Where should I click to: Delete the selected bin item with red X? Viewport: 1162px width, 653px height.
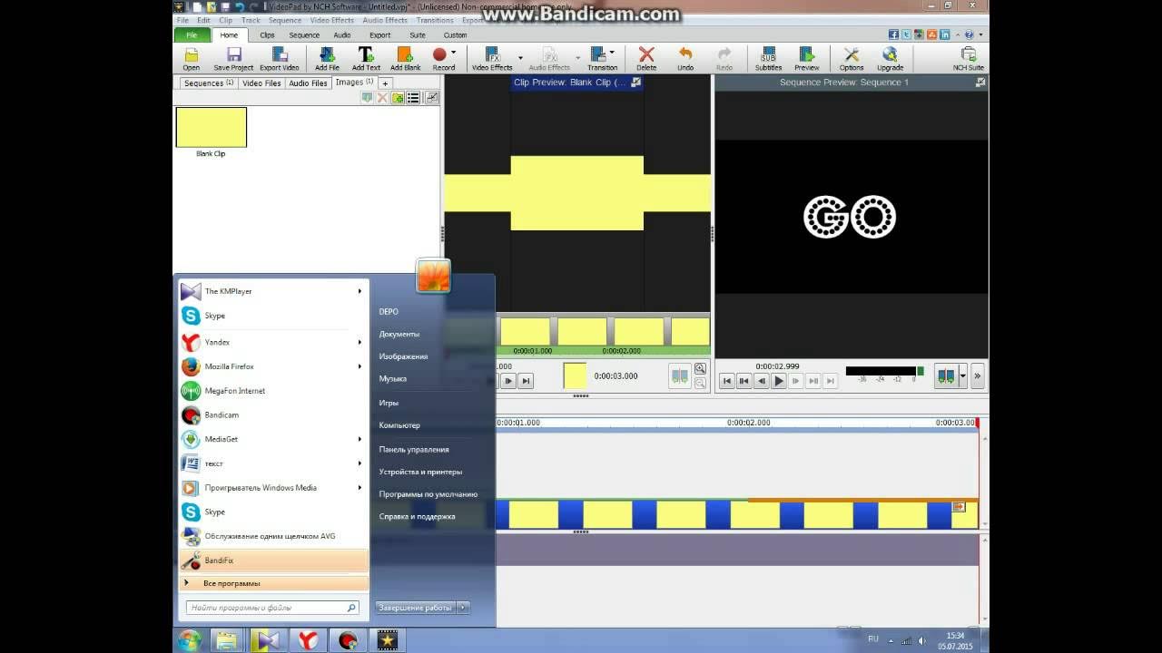point(382,98)
